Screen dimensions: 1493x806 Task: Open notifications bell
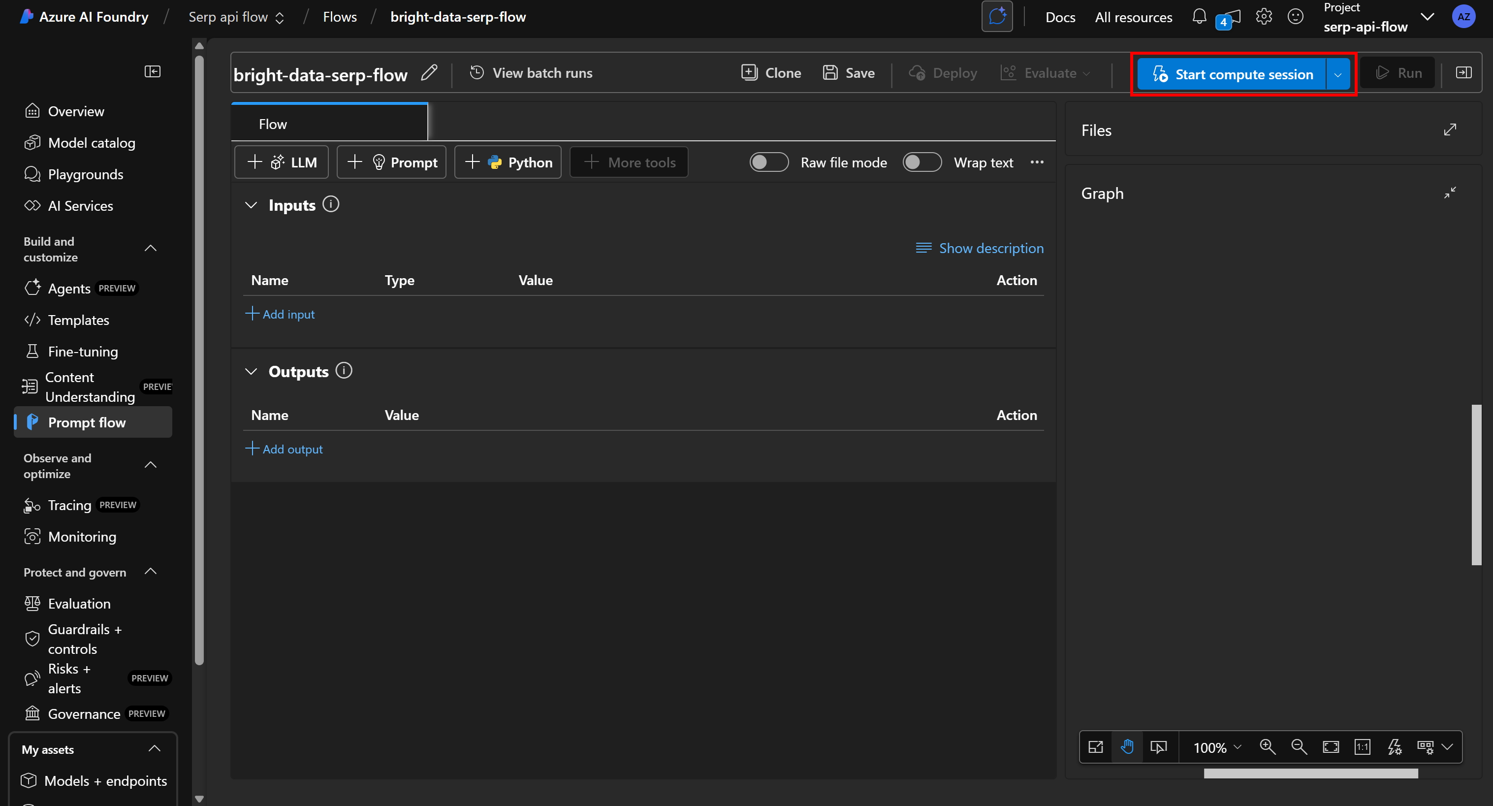[1199, 16]
